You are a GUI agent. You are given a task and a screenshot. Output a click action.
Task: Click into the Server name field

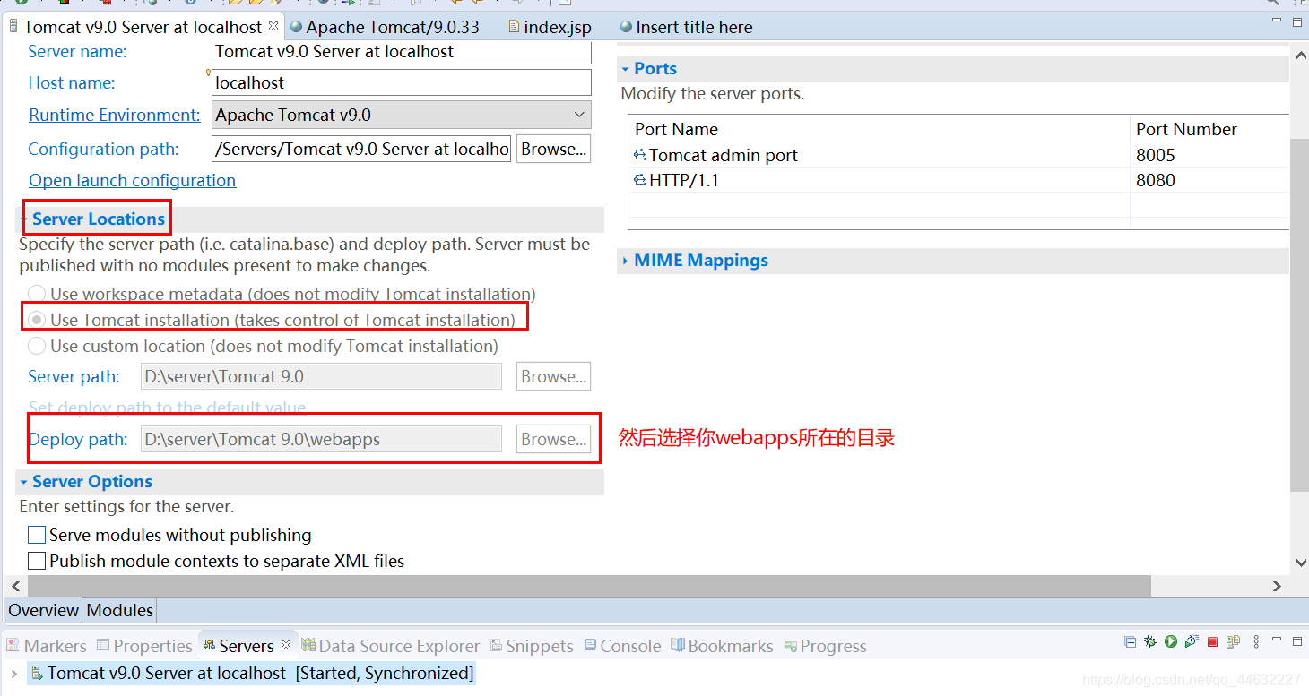[x=402, y=51]
